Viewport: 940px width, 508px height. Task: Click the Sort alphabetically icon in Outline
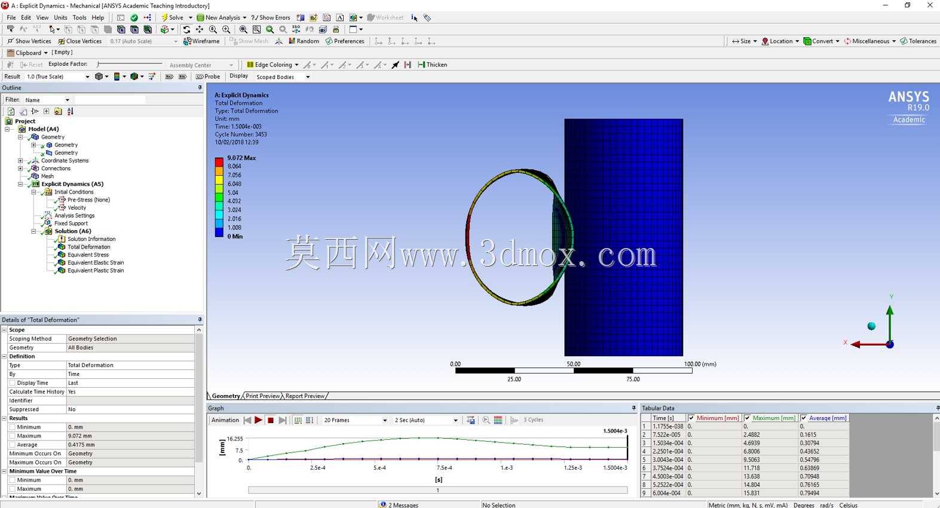[x=70, y=111]
